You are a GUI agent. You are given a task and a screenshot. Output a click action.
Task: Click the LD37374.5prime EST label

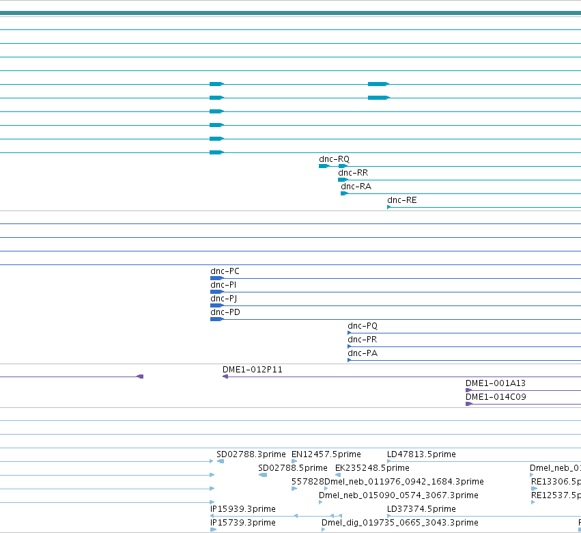click(x=421, y=509)
